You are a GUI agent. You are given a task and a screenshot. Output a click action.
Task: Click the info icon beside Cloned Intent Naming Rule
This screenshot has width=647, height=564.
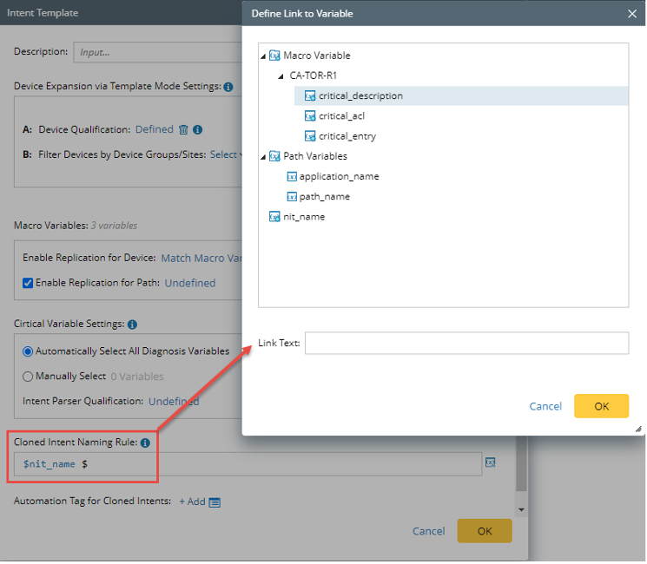[145, 443]
